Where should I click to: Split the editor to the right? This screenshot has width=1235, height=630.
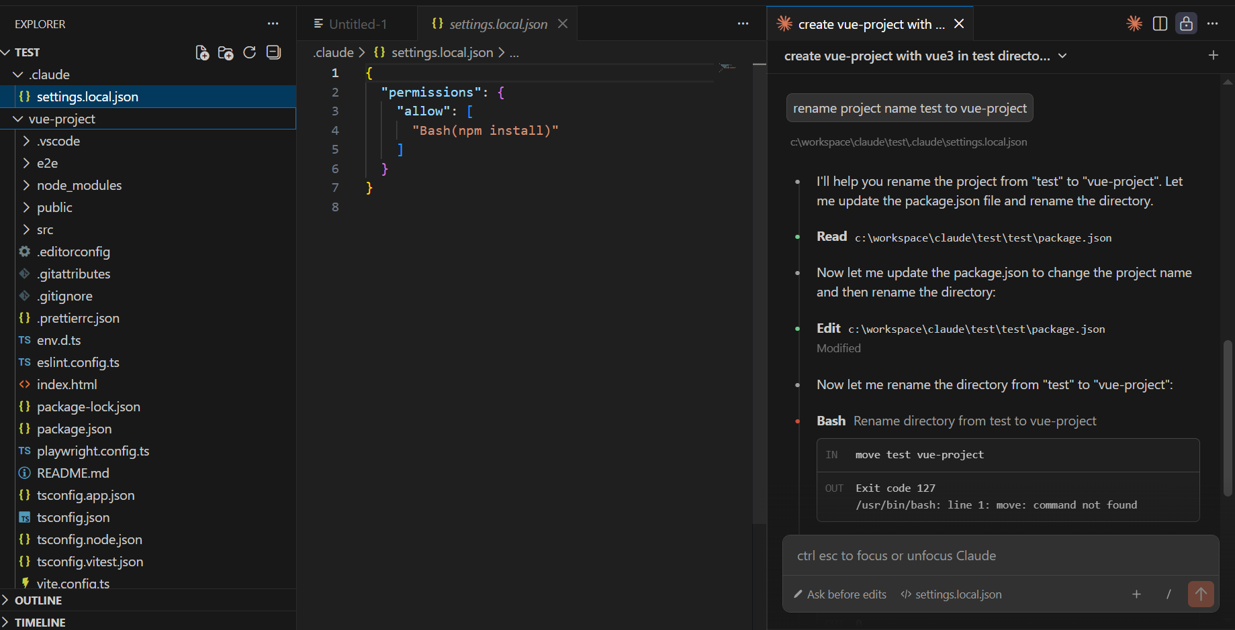point(1160,23)
